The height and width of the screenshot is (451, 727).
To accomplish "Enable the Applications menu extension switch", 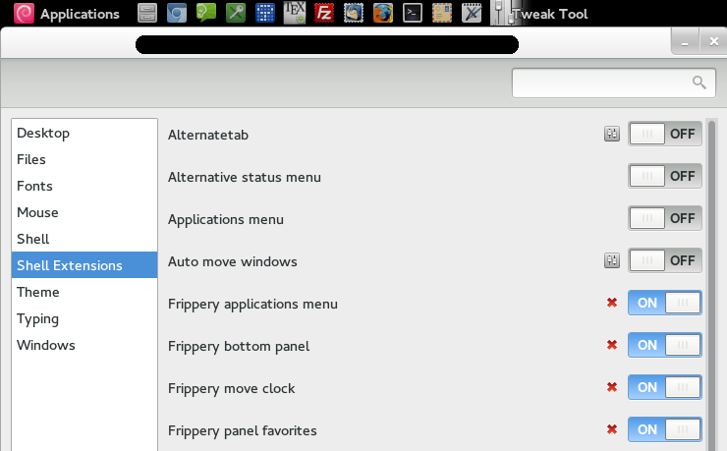I will pos(665,218).
